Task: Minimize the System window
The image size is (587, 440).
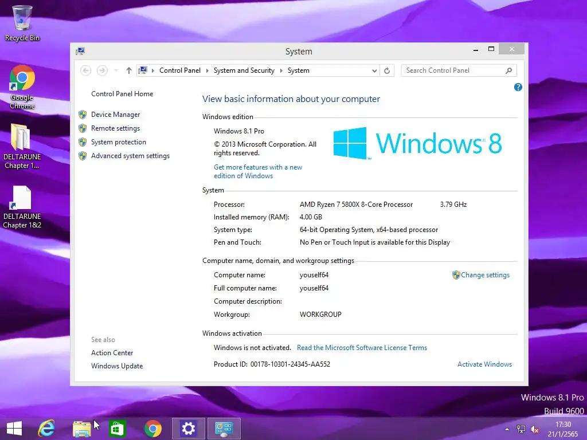Action: pyautogui.click(x=475, y=49)
